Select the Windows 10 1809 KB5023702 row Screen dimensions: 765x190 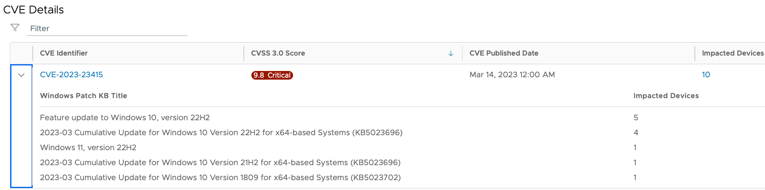[x=220, y=177]
